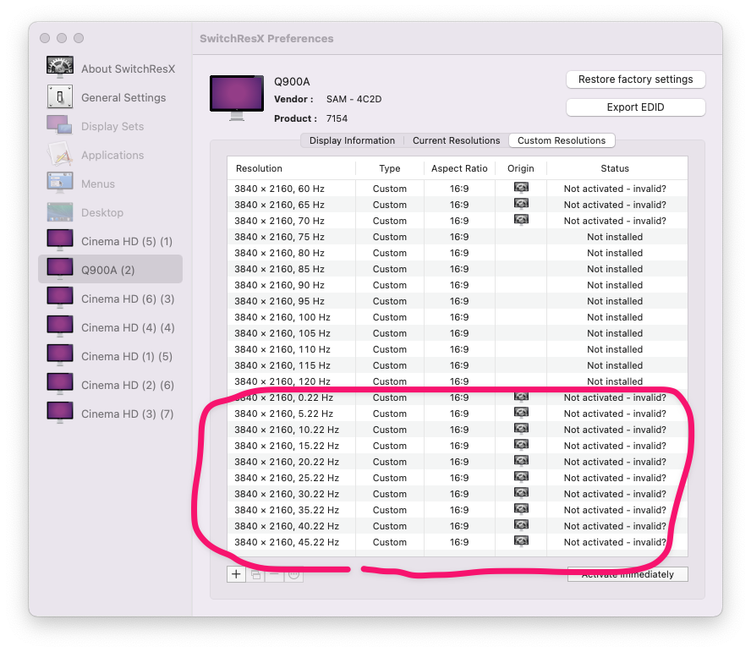Select Cinema HD (3) (7) monitor icon
Screen dimensions: 751x652
[x=60, y=413]
